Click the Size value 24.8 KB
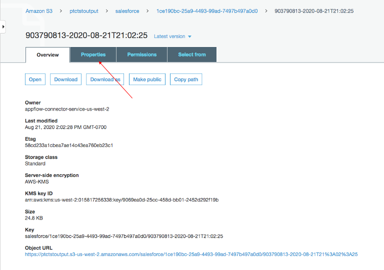This screenshot has width=384, height=270. [x=34, y=218]
